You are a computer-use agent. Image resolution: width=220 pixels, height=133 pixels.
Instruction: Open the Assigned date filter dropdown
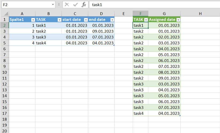pos(178,20)
